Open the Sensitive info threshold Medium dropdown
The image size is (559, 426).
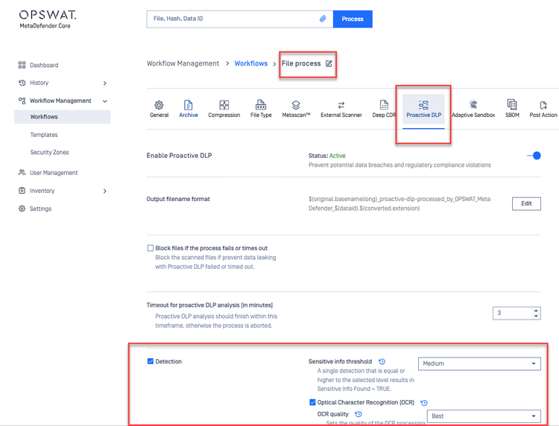[x=479, y=363]
